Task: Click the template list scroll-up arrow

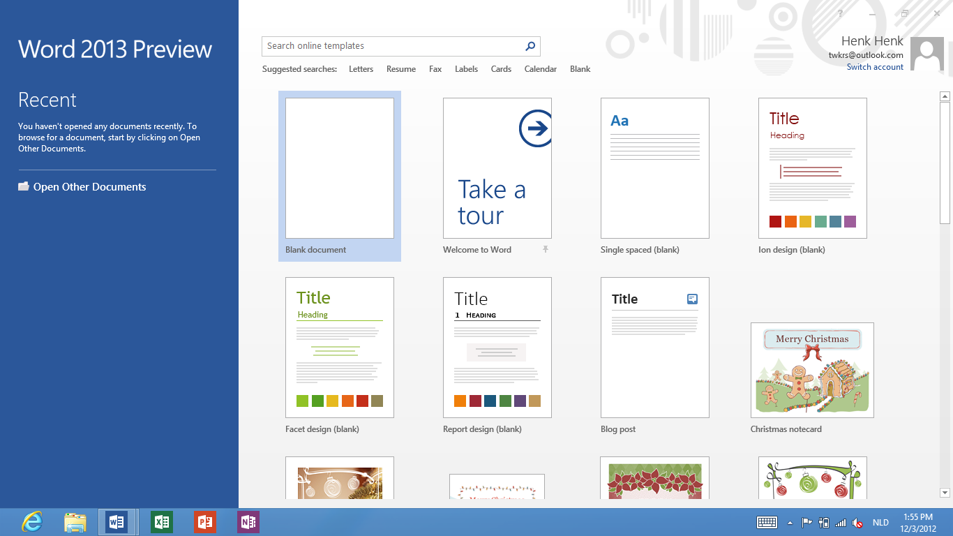Action: click(945, 96)
